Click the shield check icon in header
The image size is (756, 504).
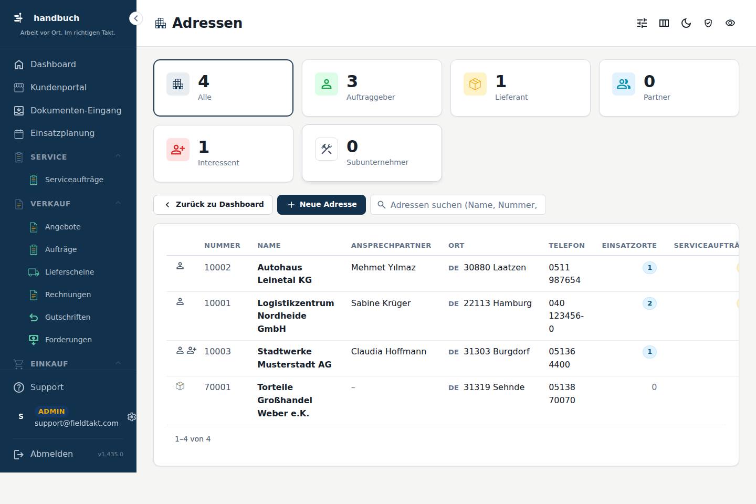[708, 23]
